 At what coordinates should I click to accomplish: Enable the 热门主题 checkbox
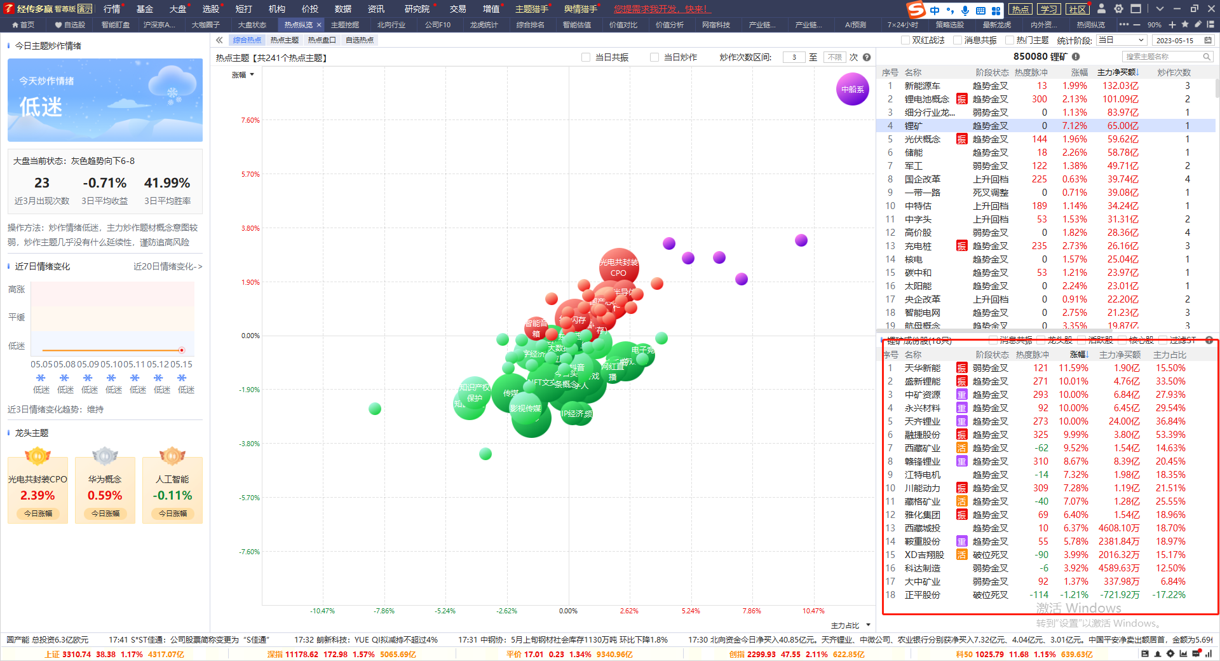(x=1010, y=40)
